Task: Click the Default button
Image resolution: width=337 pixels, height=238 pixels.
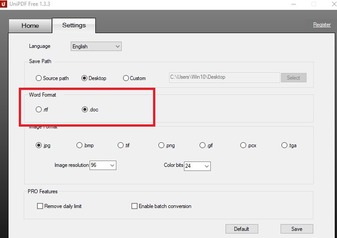Action: (242, 229)
